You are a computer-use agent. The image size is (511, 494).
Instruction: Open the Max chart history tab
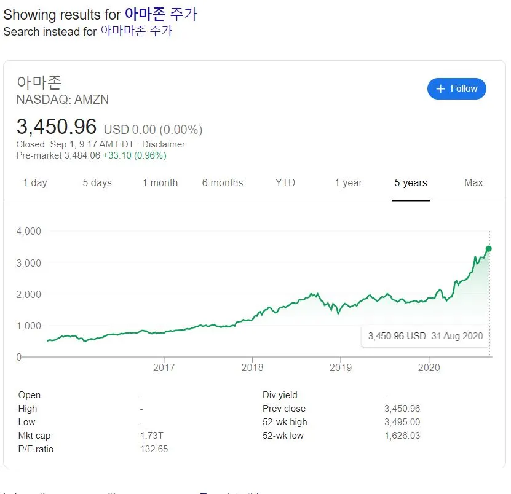tap(473, 182)
